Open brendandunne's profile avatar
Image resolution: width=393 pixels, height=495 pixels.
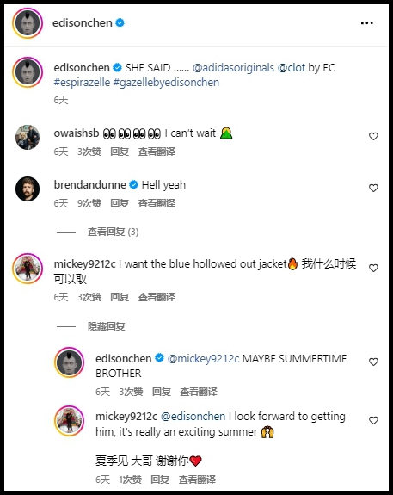(x=28, y=189)
